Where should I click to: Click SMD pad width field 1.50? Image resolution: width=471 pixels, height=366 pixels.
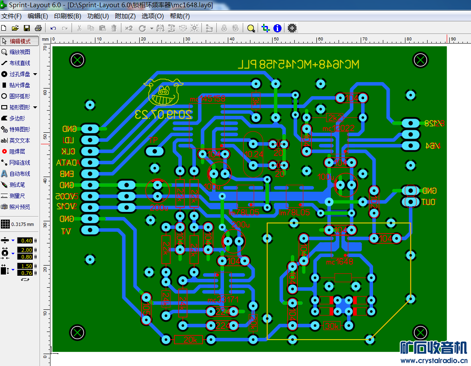tap(25, 266)
